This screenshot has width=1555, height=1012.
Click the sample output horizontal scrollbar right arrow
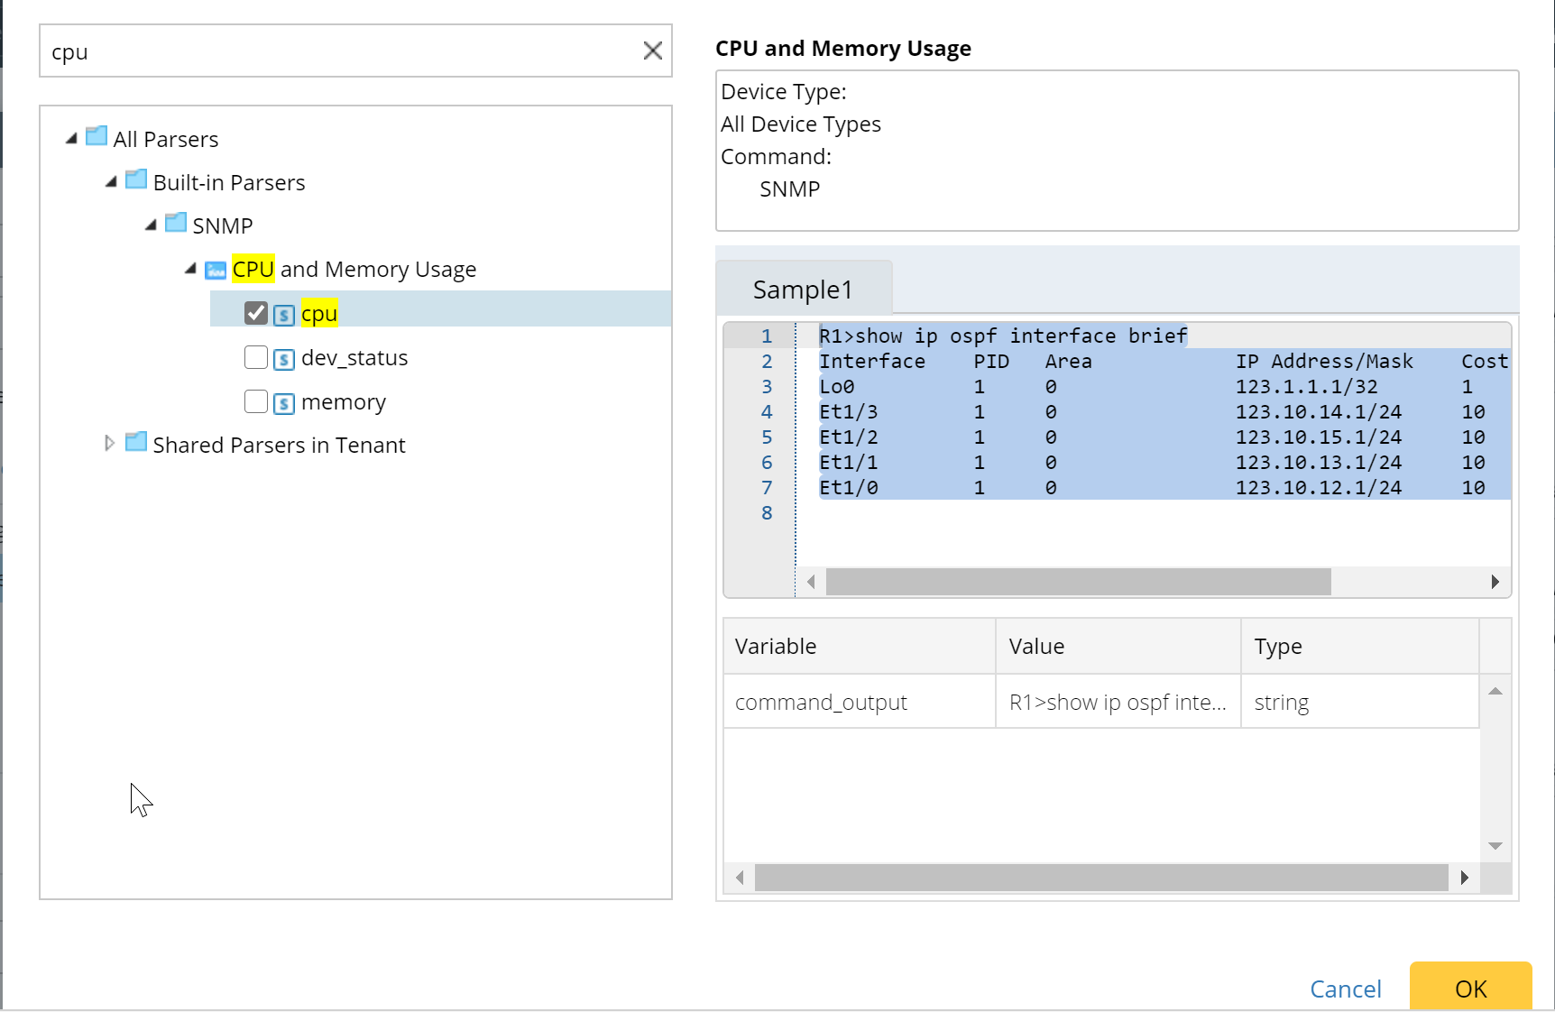(x=1495, y=582)
